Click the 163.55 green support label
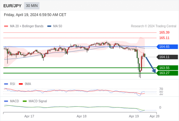 click(x=167, y=68)
